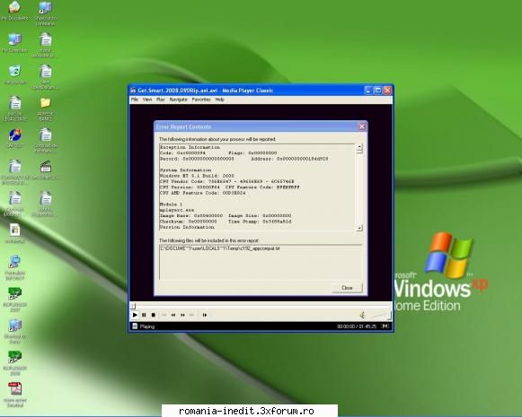Click Close in the Error Report Contents dialog
The width and height of the screenshot is (522, 417).
click(347, 288)
